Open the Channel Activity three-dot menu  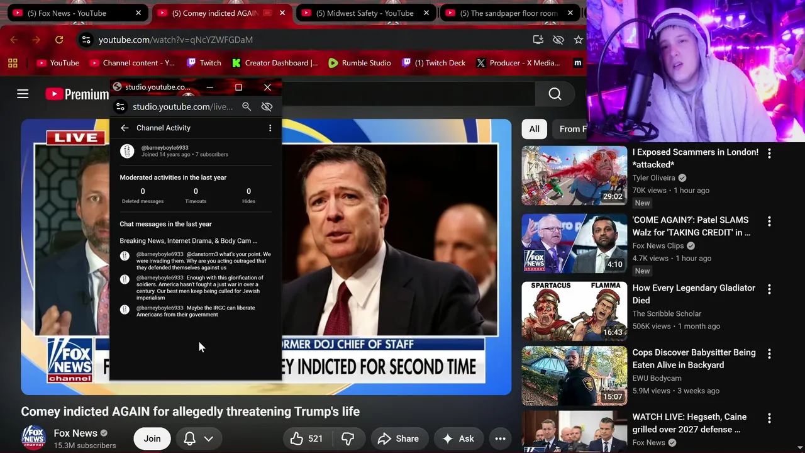point(270,128)
